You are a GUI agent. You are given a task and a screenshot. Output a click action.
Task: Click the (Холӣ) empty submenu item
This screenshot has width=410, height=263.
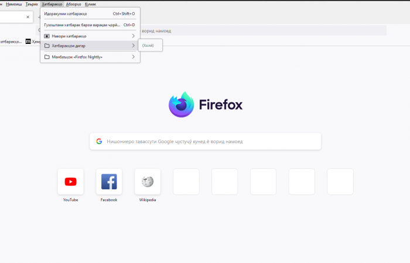click(150, 46)
